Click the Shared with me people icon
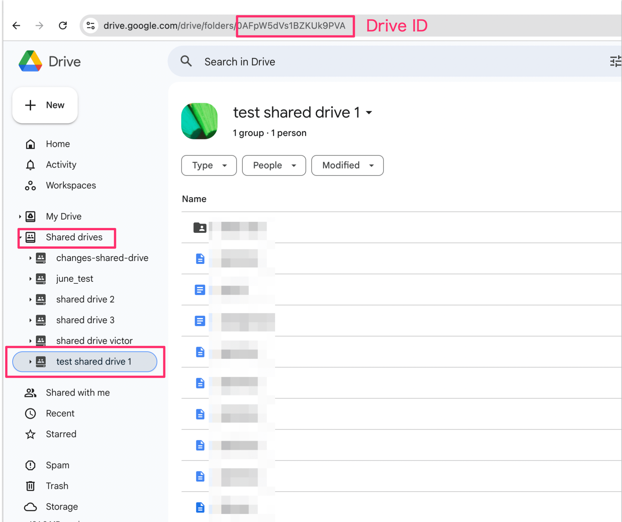Screen dimensions: 622x522 pyautogui.click(x=30, y=393)
